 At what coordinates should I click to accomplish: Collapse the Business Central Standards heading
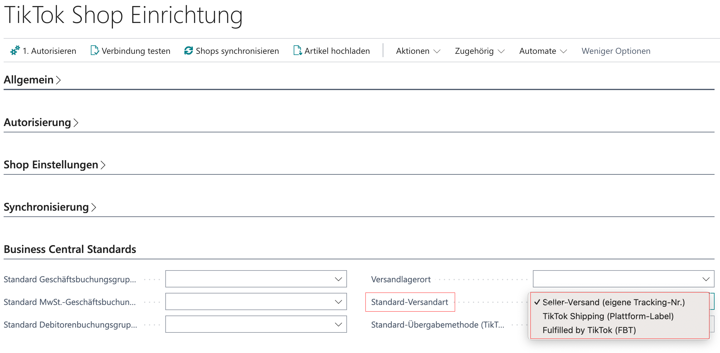click(70, 249)
